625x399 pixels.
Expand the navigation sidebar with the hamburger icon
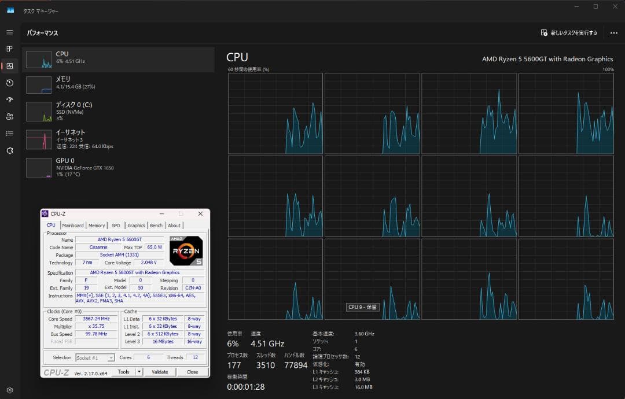pyautogui.click(x=9, y=32)
